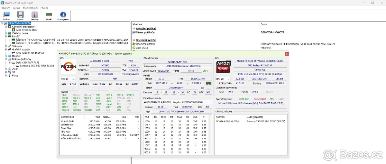
Task: Select AMD Radeon RX 5600 XT tree item
Action: click(30, 53)
